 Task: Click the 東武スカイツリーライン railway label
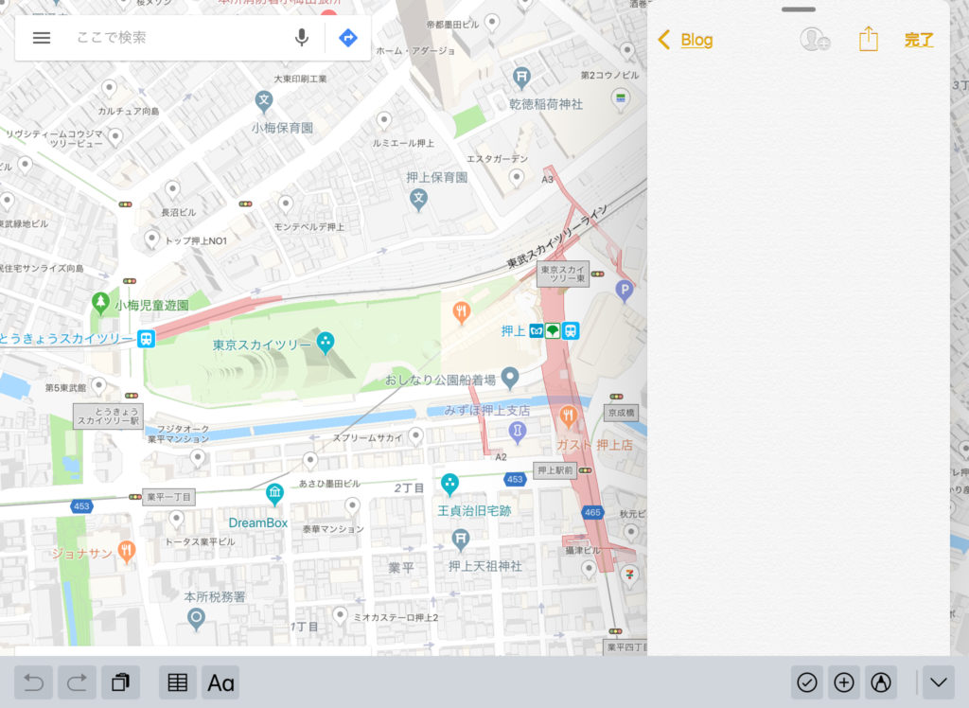[x=557, y=235]
